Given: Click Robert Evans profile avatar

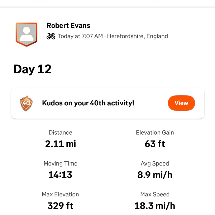Looking at the screenshot, I should click(x=26, y=34).
